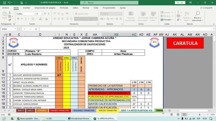Switch to Page Layout view icon

(x=178, y=114)
